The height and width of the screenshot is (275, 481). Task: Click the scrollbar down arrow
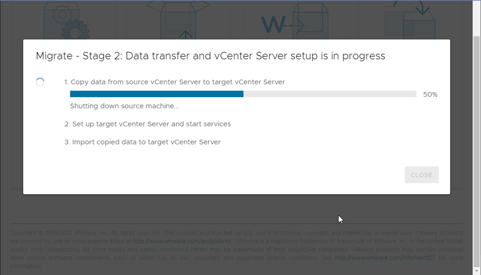click(476, 271)
